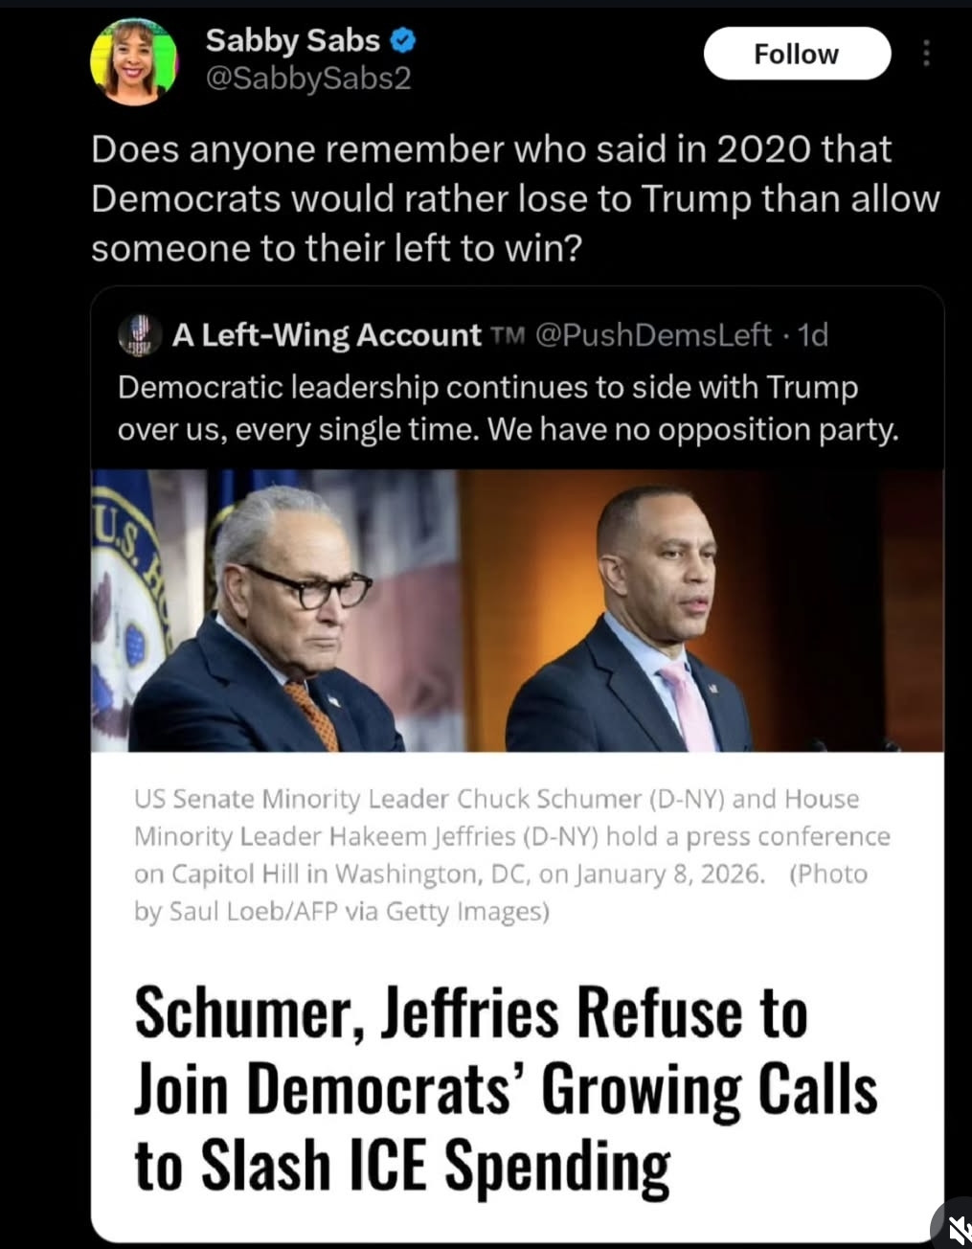Image resolution: width=972 pixels, height=1249 pixels.
Task: Open Sabby Sabs profile avatar
Action: tap(133, 59)
